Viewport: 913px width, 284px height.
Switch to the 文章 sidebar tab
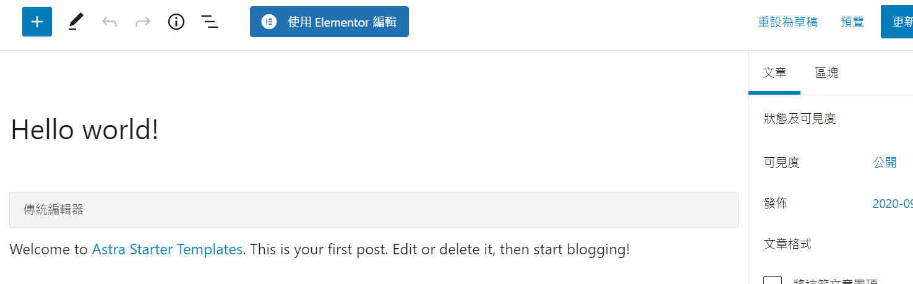[774, 73]
